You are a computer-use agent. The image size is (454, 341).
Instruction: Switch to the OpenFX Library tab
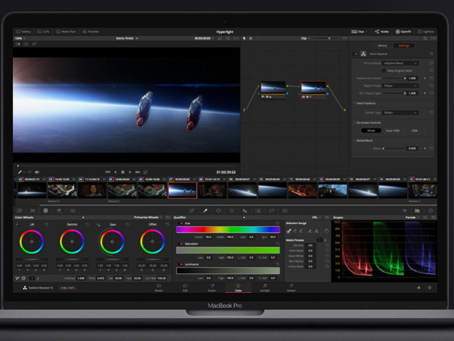point(382,46)
